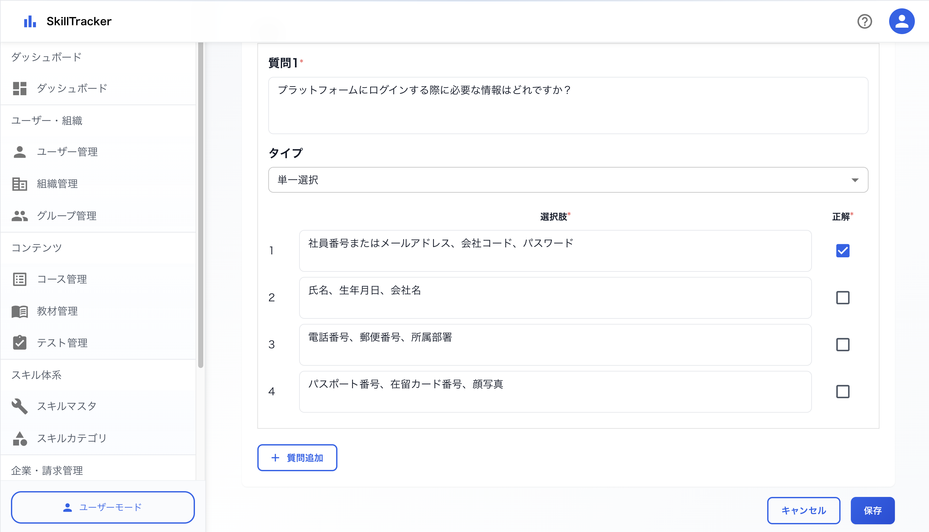Switch to ダッシュボード in the sidebar
Screen dimensions: 929x532
pyautogui.click(x=71, y=88)
